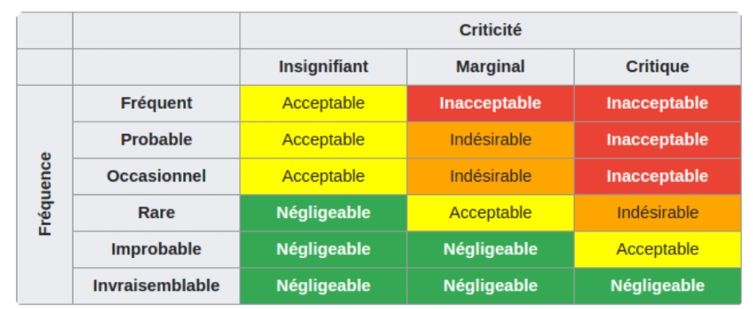Select the Probable row header
Viewport: 753px width, 309px height.
click(156, 140)
